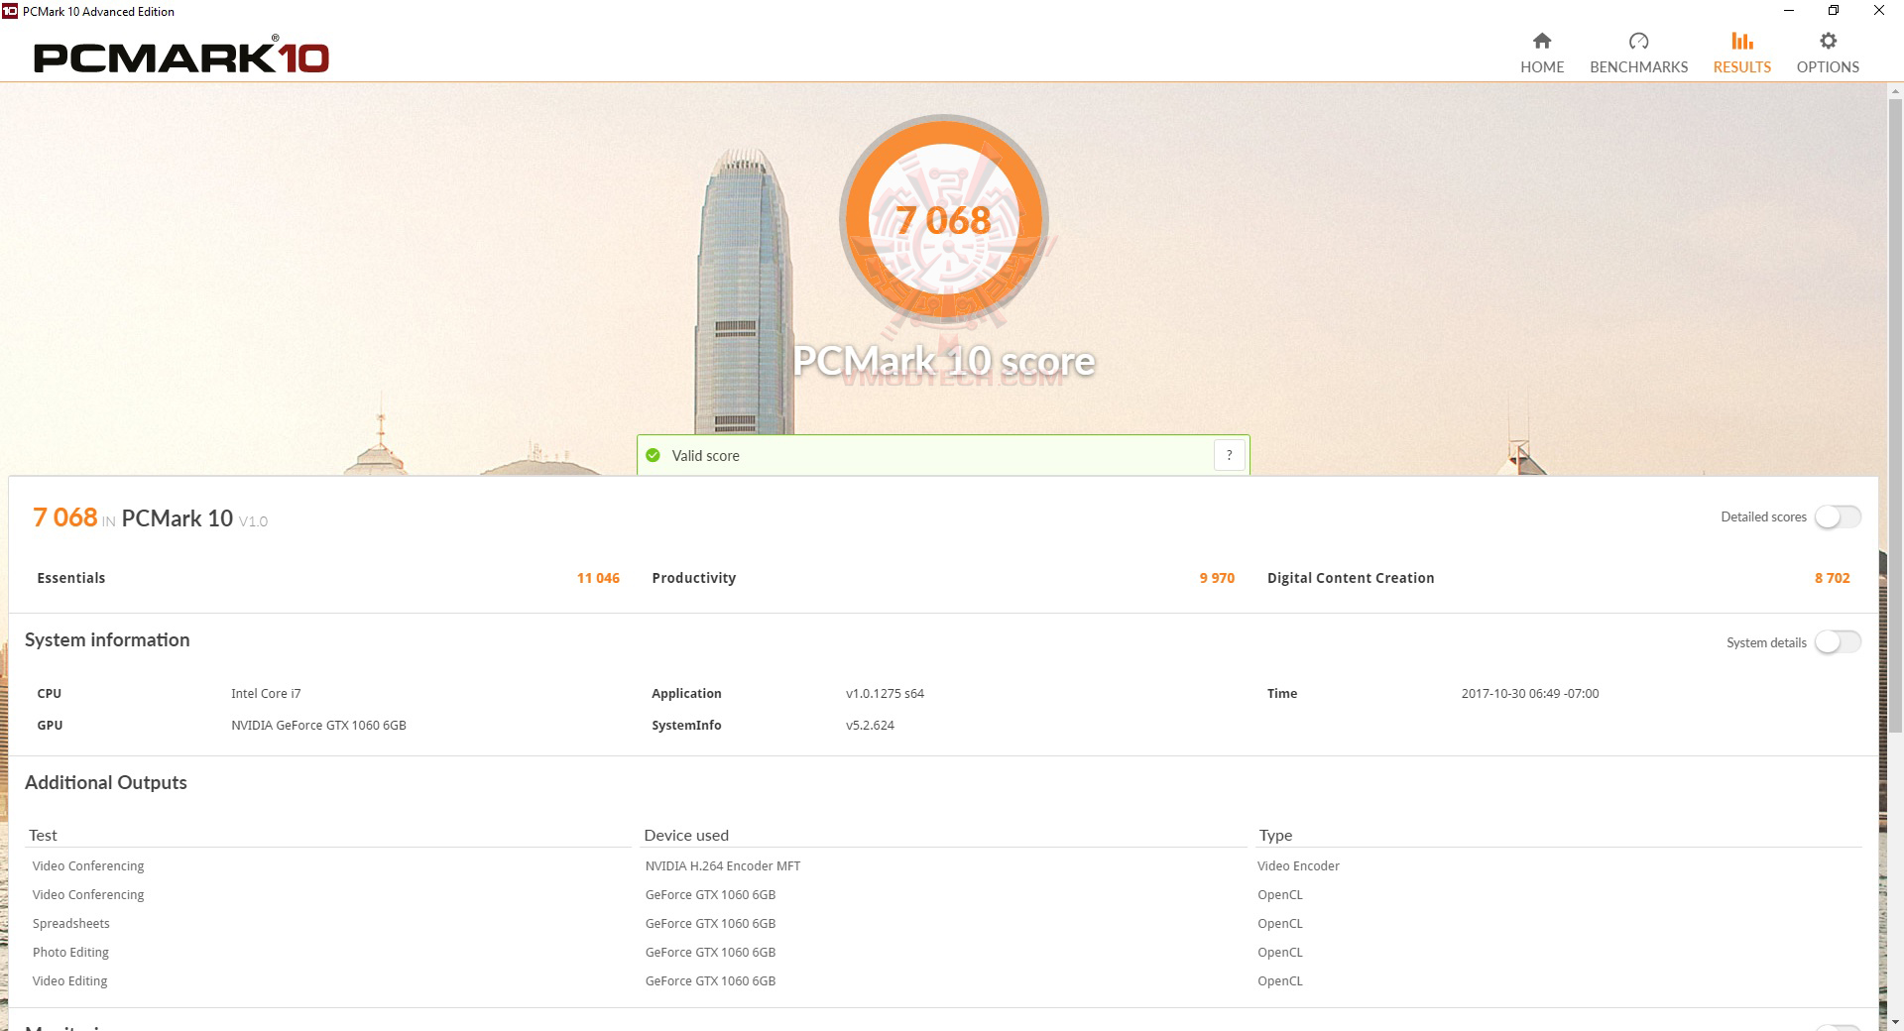Image resolution: width=1904 pixels, height=1031 pixels.
Task: Turn on the Detailed scores toggle
Action: click(x=1838, y=516)
